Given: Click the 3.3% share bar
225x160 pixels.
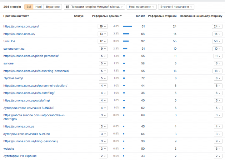Looking at the screenshot, I should click(x=126, y=34).
